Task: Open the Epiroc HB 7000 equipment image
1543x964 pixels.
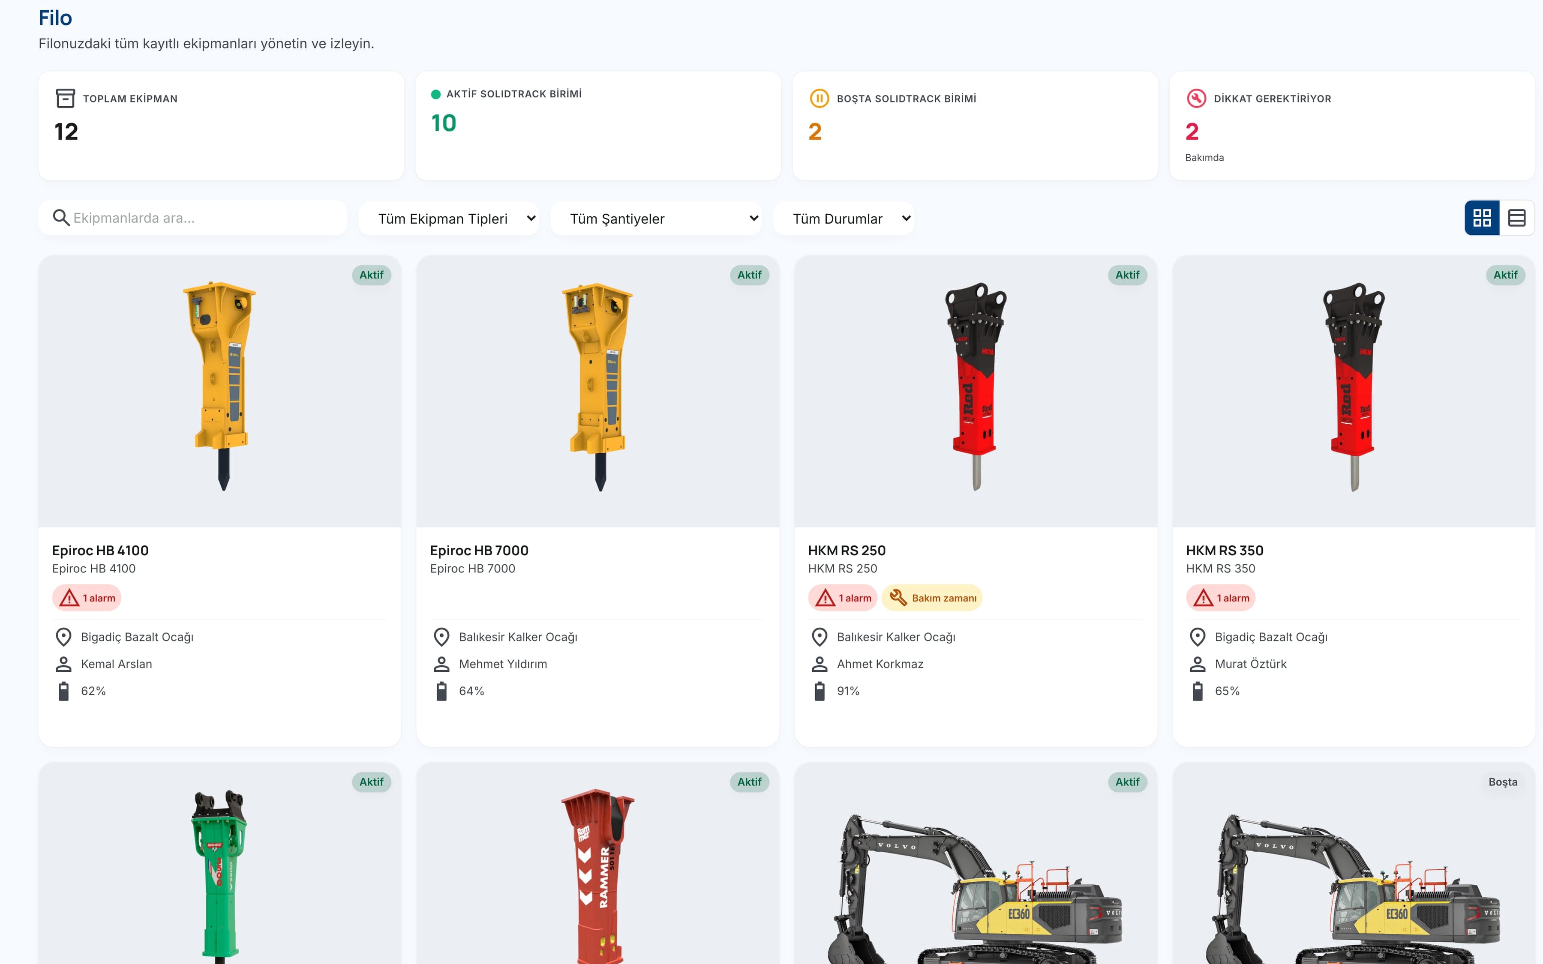Action: coord(597,392)
